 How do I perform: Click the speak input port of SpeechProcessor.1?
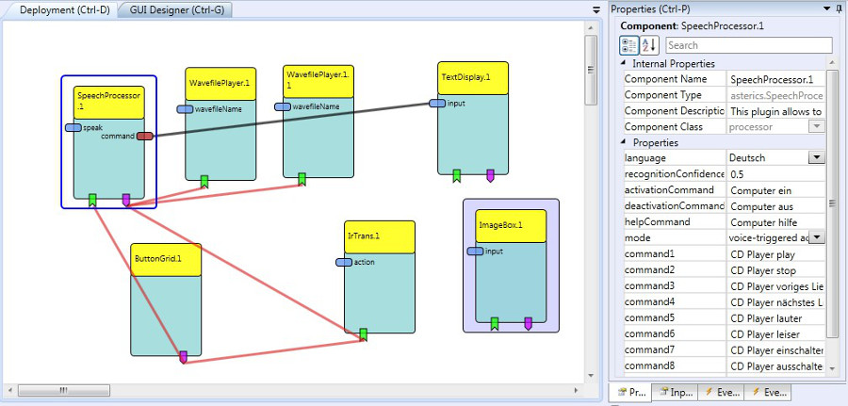tap(73, 127)
